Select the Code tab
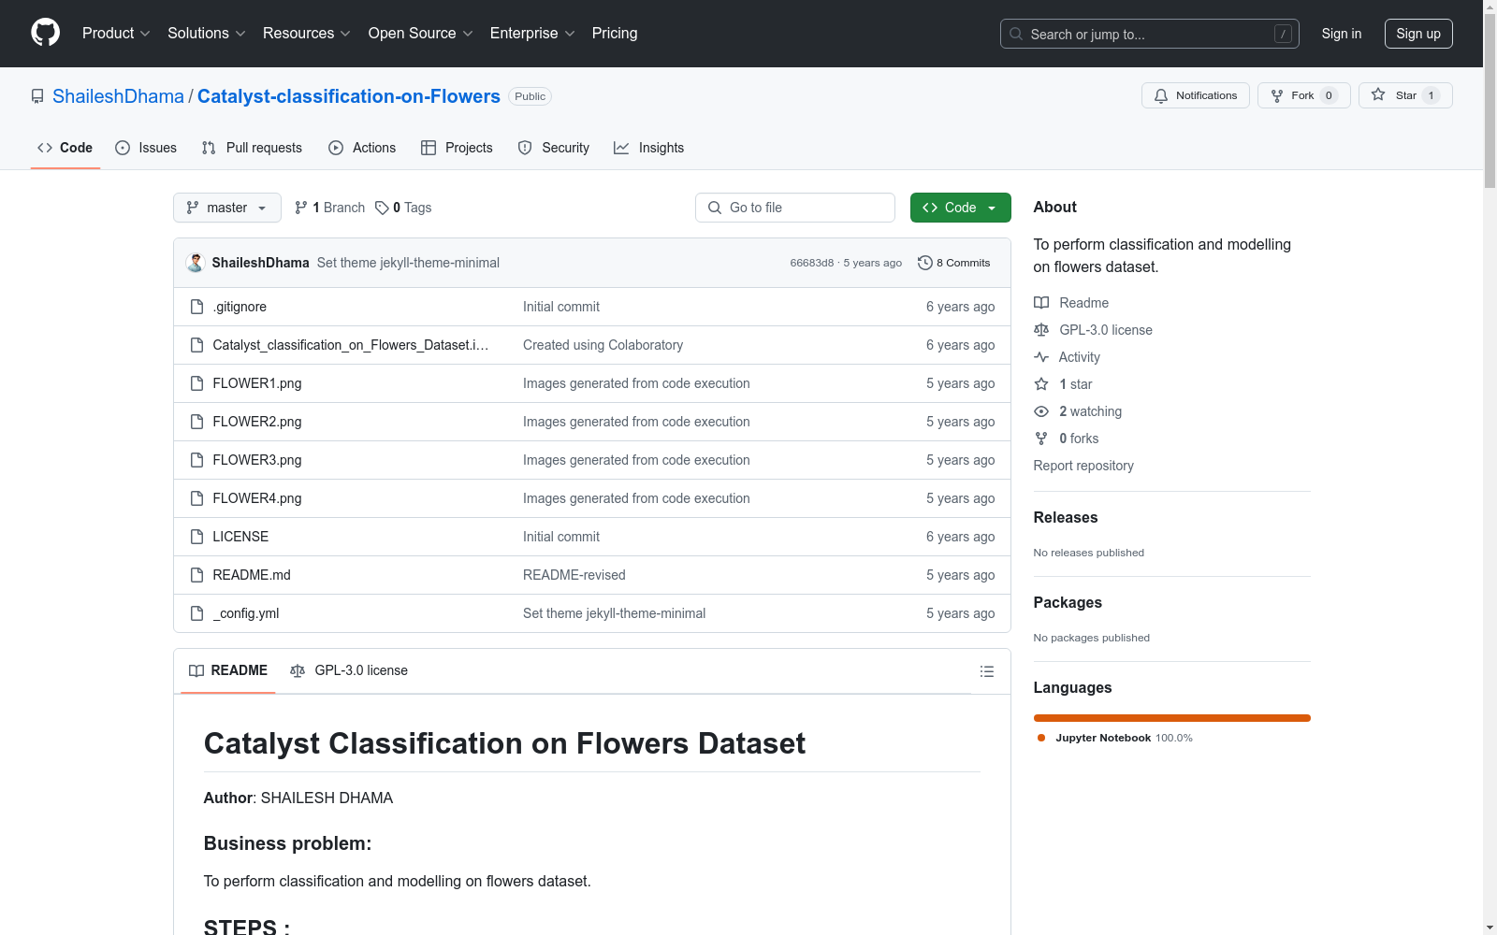This screenshot has height=935, width=1497. click(x=65, y=148)
